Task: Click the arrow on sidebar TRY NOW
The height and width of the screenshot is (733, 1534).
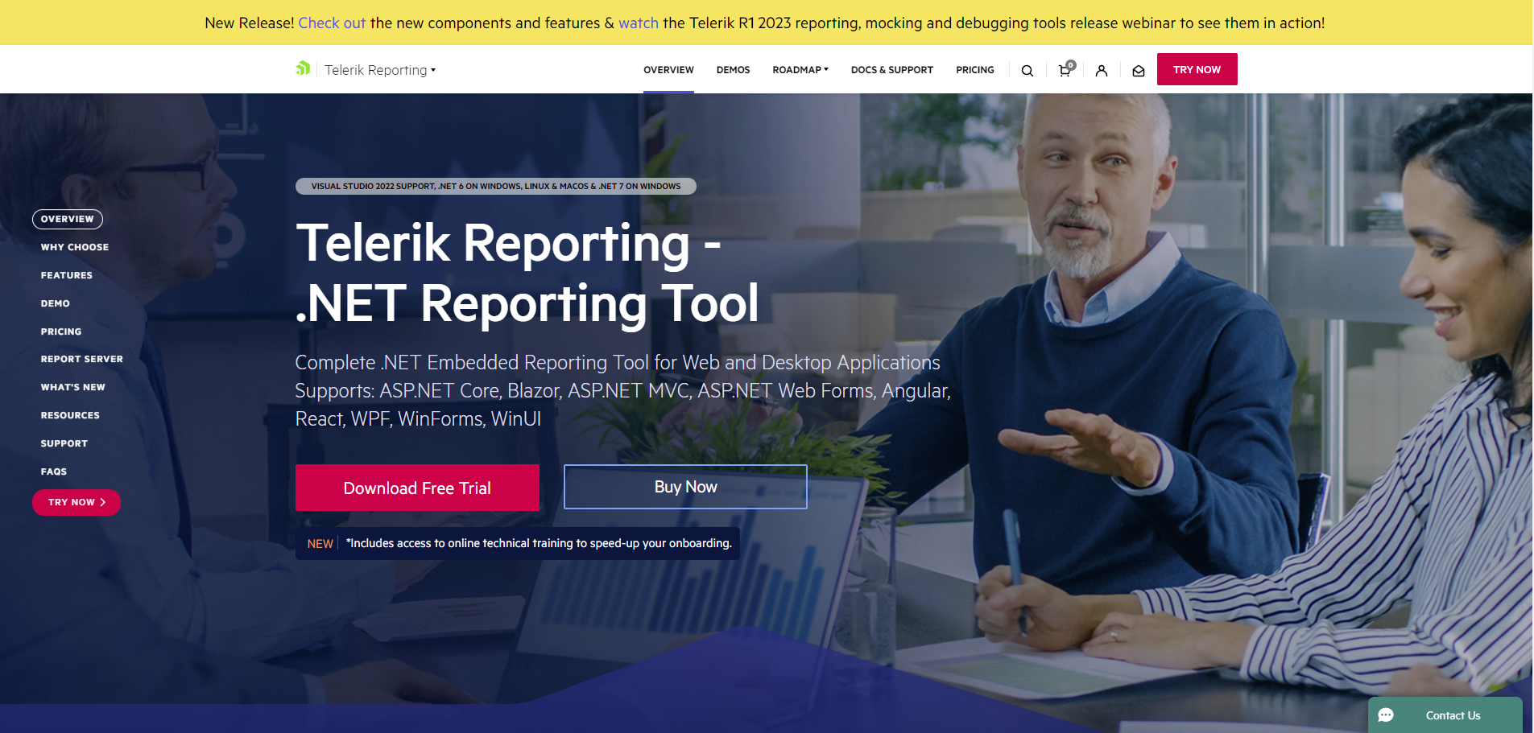Action: [103, 501]
